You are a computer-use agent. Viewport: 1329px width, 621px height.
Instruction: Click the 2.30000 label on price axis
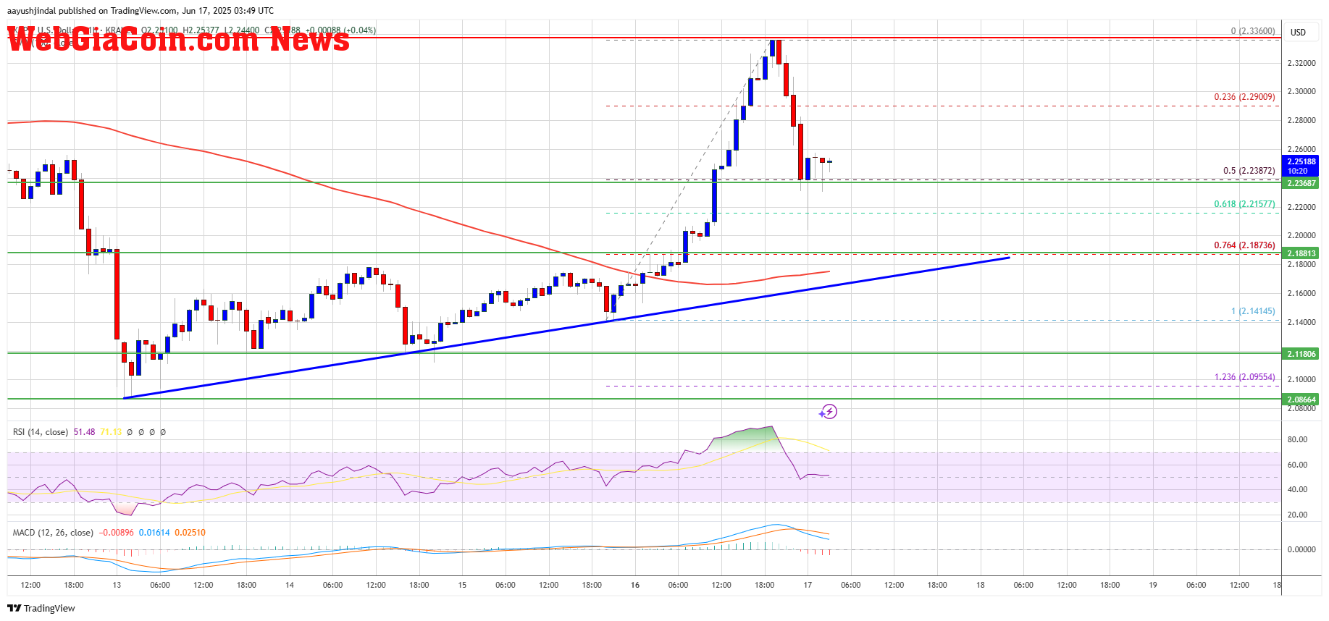point(1301,92)
